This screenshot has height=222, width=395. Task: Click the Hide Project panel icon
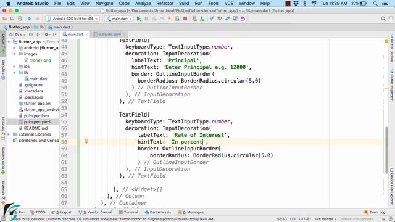pyautogui.click(x=55, y=35)
